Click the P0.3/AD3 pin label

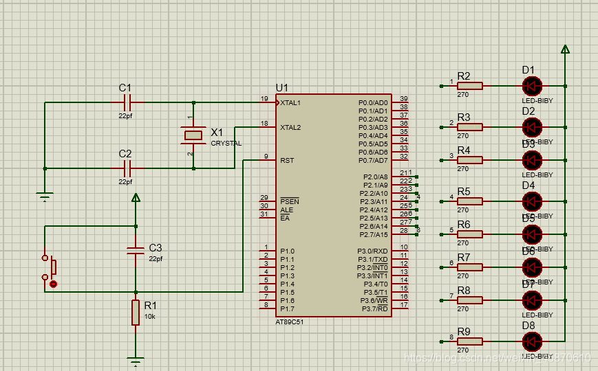click(373, 128)
